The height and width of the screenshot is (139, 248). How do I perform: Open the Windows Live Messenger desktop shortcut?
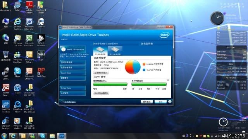point(17,57)
